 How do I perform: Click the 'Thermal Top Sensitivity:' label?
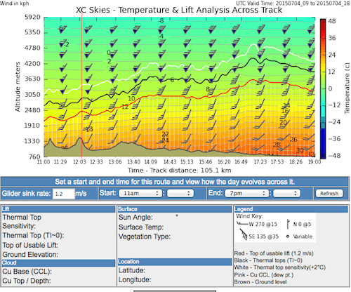click(22, 222)
